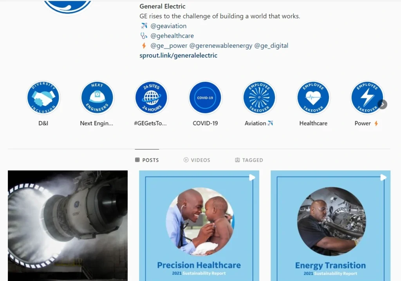This screenshot has height=281, width=401.
Task: Visit the @geaviation profile mention
Action: point(168,26)
